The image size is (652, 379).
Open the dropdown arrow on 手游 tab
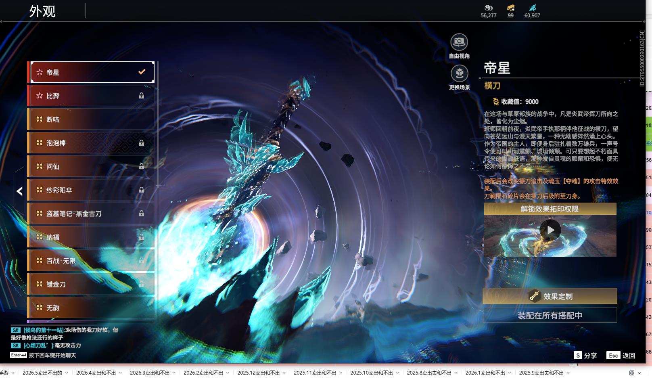coord(13,373)
